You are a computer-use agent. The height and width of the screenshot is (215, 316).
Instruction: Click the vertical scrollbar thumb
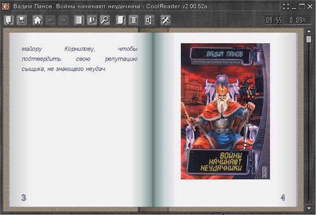click(309, 39)
